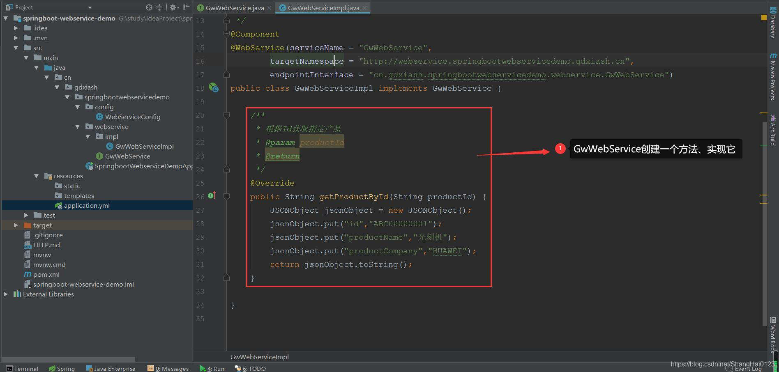The image size is (779, 372).
Task: Toggle fold marker for getProductById method
Action: coord(226,197)
